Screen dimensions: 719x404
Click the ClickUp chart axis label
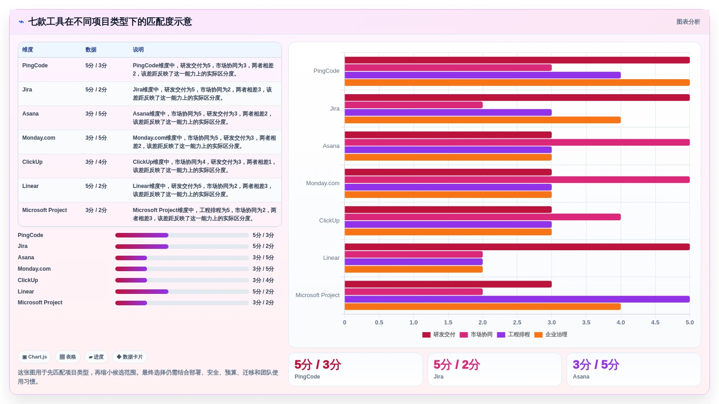(329, 221)
